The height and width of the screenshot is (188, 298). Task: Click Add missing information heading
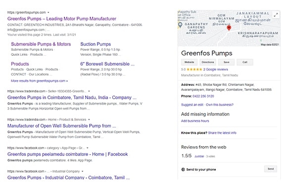tap(205, 114)
